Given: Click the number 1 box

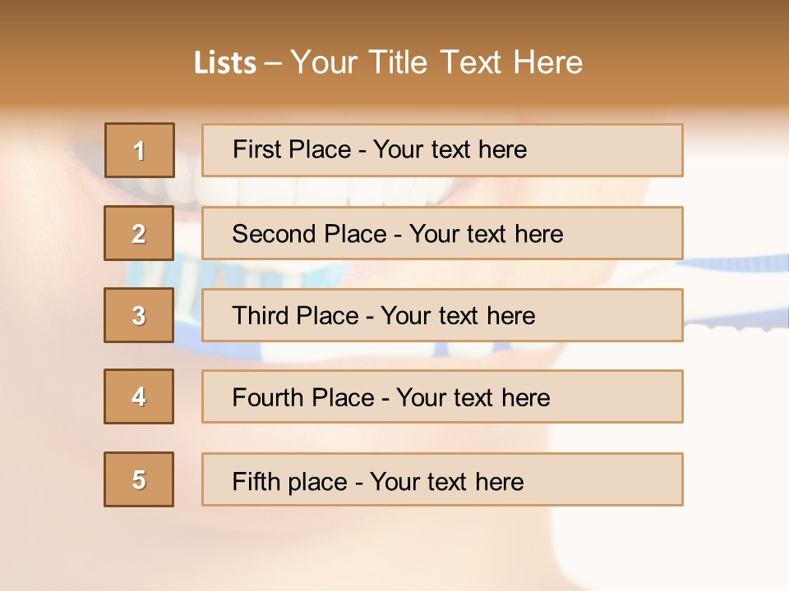Looking at the screenshot, I should pos(139,150).
